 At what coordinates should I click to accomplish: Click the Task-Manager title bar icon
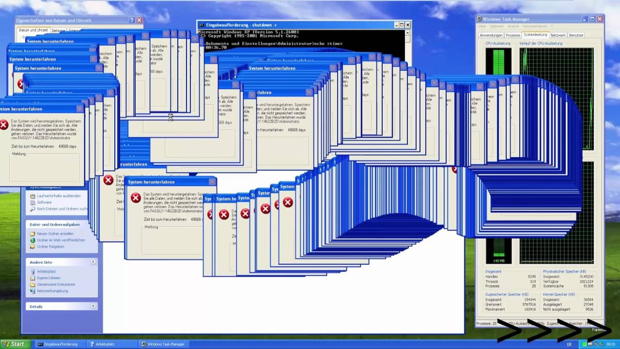tap(480, 19)
